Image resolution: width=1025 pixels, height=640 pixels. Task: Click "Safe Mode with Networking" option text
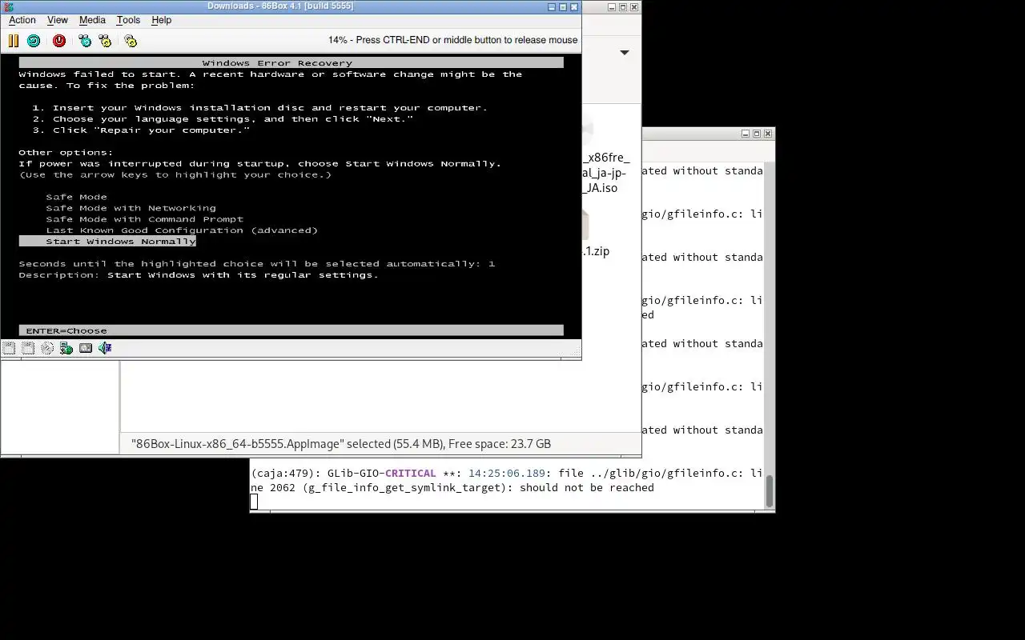tap(131, 208)
